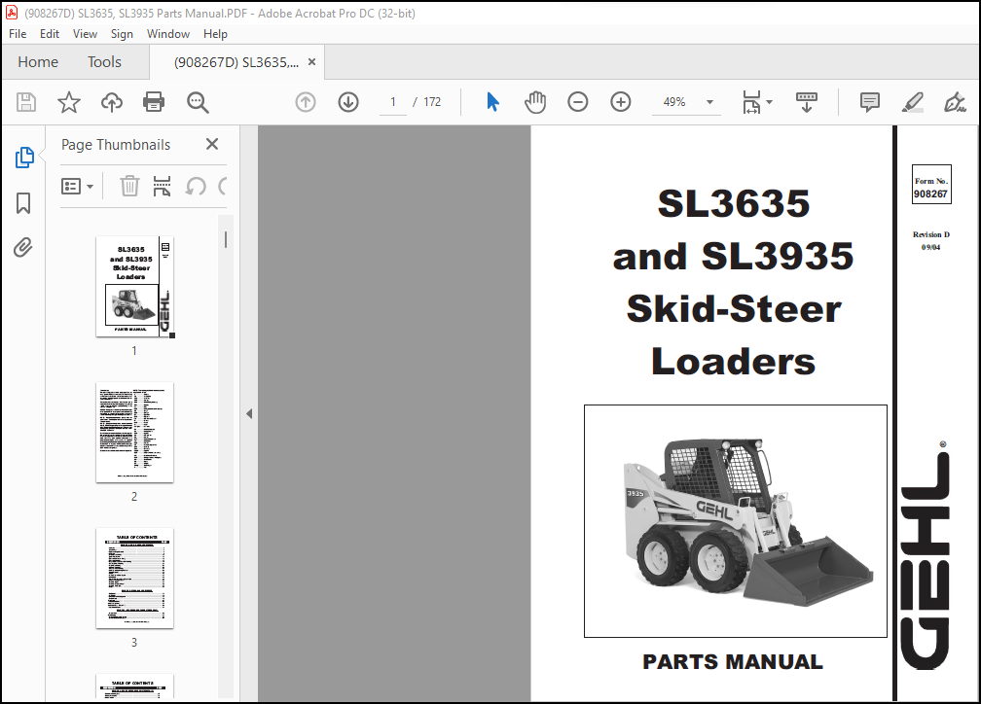Rotate page counterclockwise in thumbnails

(x=196, y=187)
